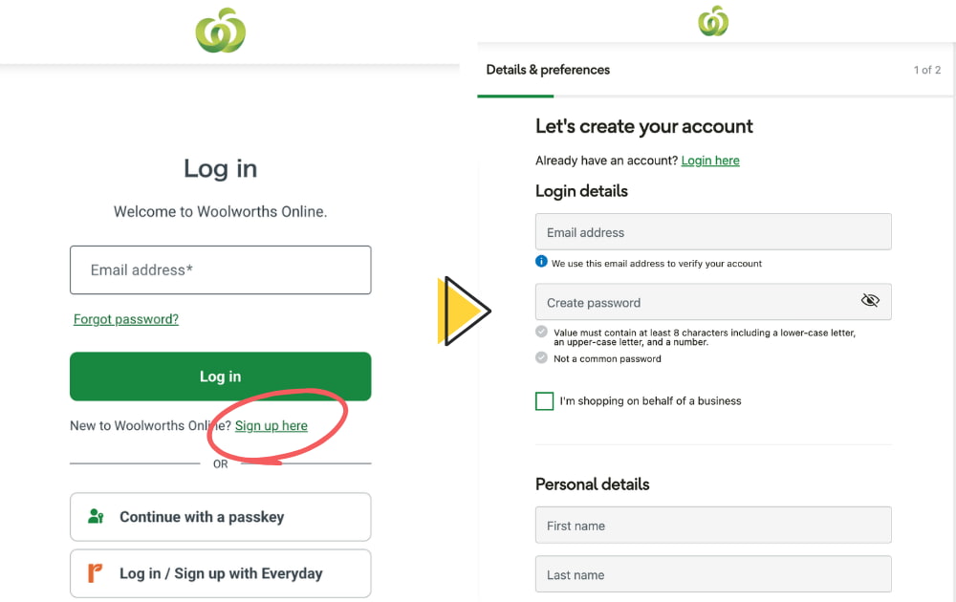
Task: Click password length requirement check icon
Action: click(x=542, y=333)
